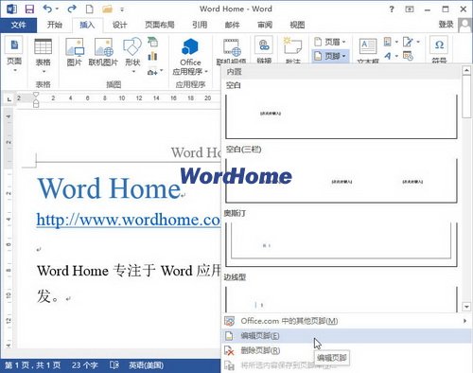Click the Quick Parts icon
The height and width of the screenshot is (373, 473).
391,42
